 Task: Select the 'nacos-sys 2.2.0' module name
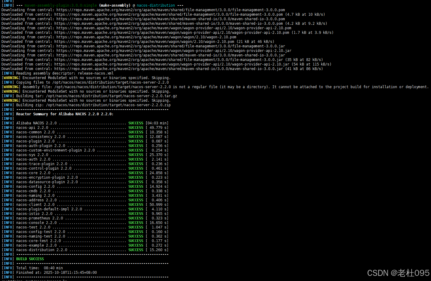tap(32, 155)
